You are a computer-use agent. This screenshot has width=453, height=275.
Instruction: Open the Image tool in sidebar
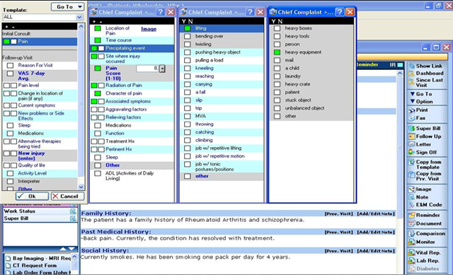pos(420,189)
